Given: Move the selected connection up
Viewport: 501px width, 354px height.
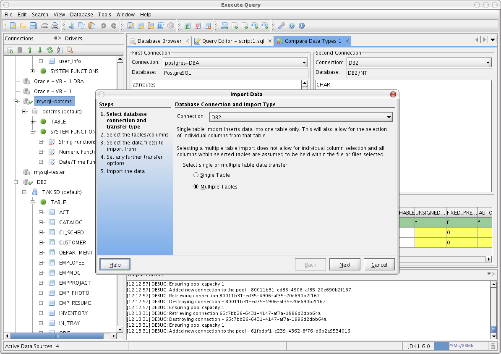Looking at the screenshot, I should (30, 50).
